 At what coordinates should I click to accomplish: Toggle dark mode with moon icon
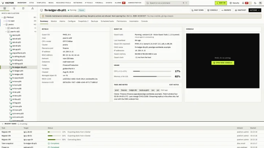tap(255, 3)
